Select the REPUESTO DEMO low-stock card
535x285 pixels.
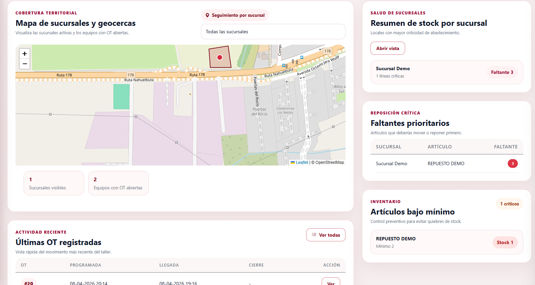click(x=447, y=242)
